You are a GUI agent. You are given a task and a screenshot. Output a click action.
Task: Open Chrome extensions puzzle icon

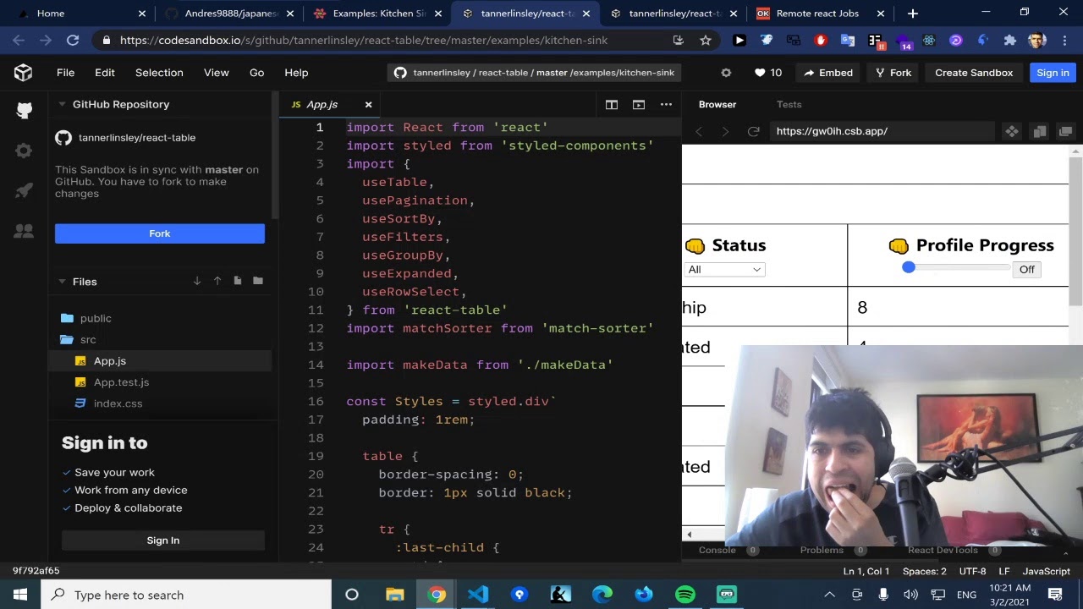(1009, 40)
